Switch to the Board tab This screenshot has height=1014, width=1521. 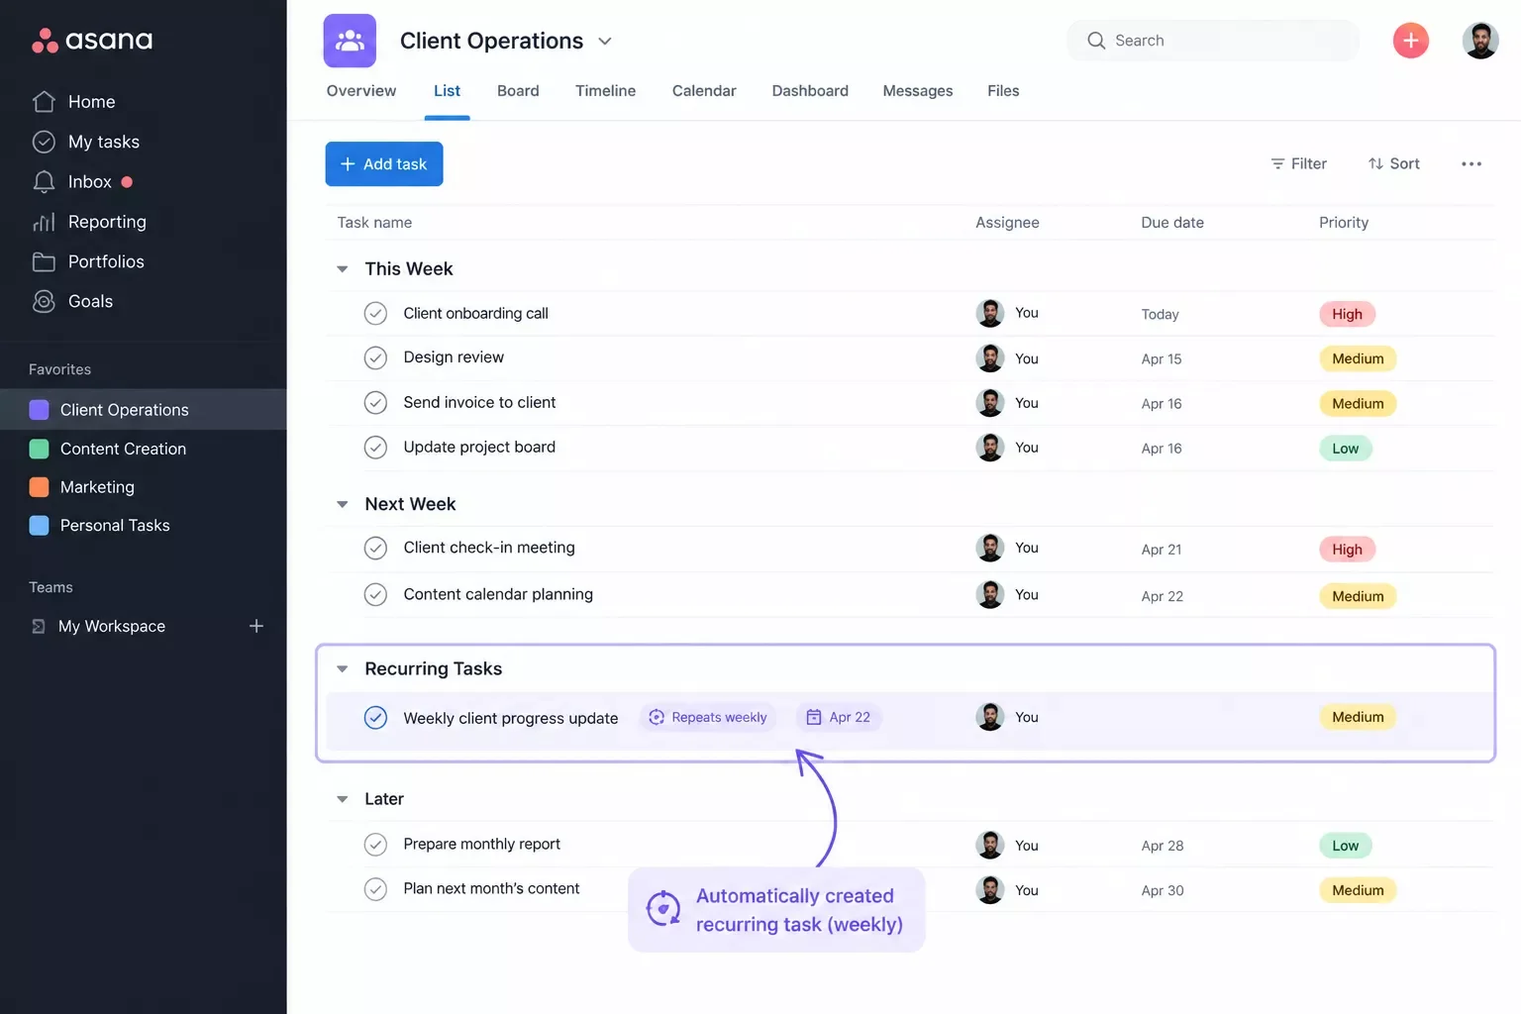(x=518, y=91)
